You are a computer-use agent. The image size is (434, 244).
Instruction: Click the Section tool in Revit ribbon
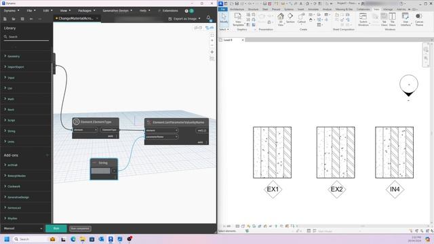(x=290, y=18)
